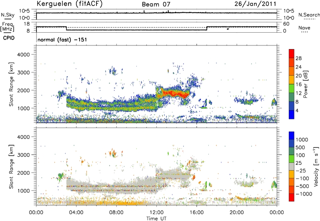Viewport: 320px width, 221px height.
Task: Click the "Power [dB]" colorbar title
Action: click(x=305, y=84)
